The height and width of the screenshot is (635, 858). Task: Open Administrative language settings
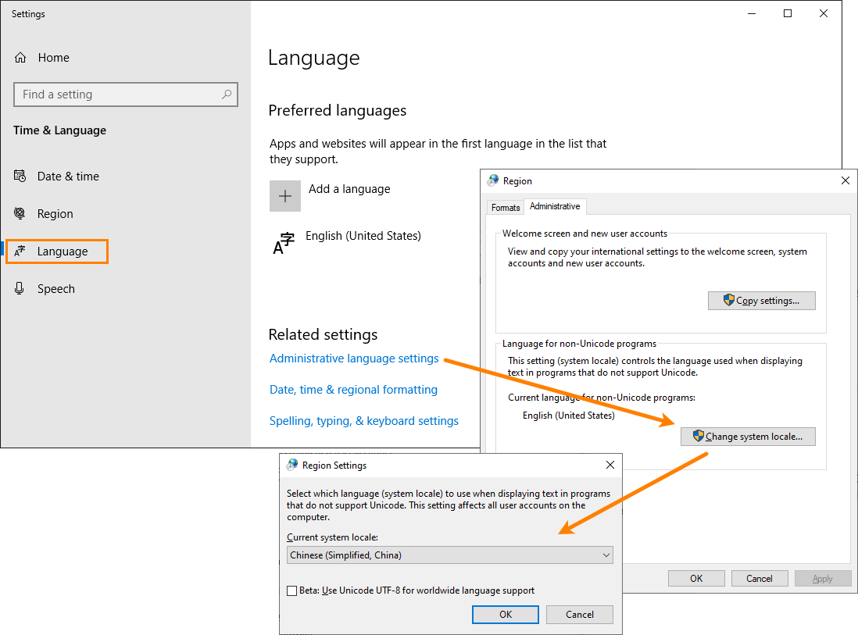[x=353, y=358]
